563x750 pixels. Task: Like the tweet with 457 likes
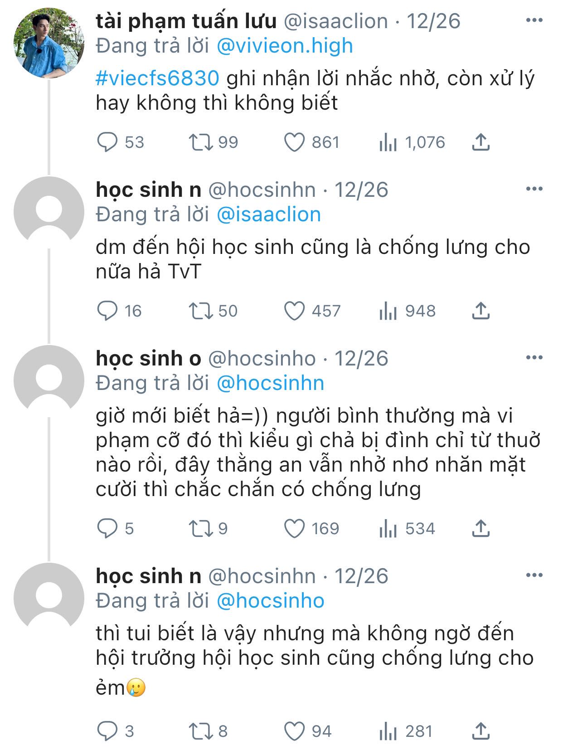[x=294, y=311]
